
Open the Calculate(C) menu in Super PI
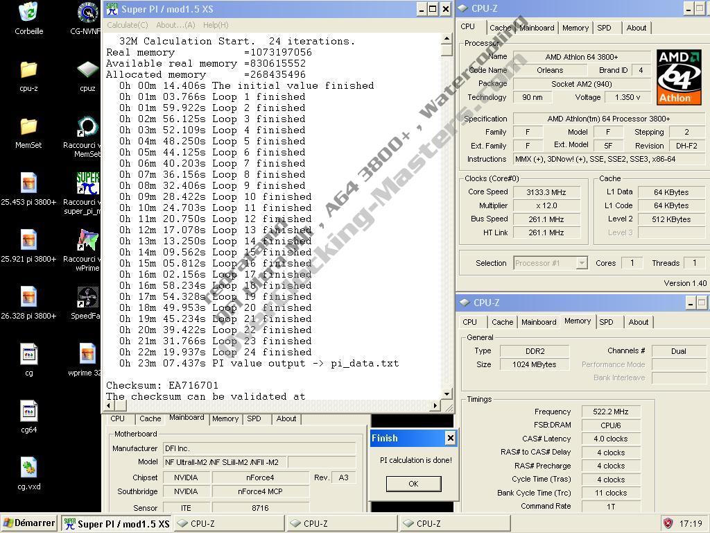tap(128, 25)
